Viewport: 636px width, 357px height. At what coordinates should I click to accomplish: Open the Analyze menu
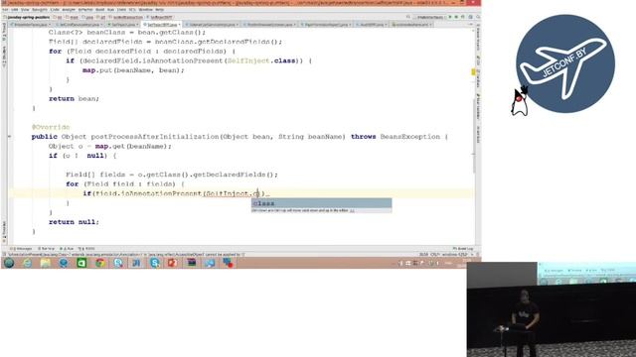pos(69,9)
